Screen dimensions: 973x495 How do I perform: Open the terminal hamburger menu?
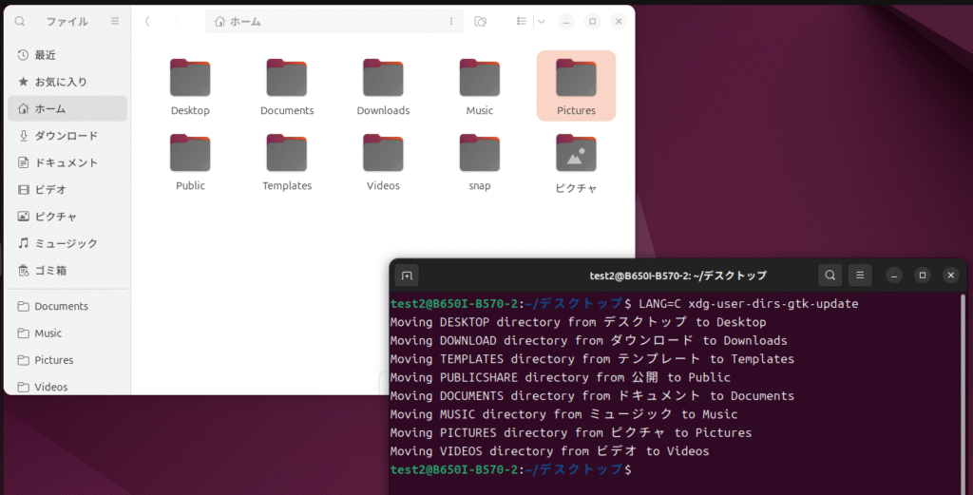click(x=859, y=276)
